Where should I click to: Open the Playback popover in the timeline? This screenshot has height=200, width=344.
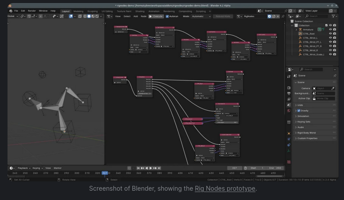point(24,168)
